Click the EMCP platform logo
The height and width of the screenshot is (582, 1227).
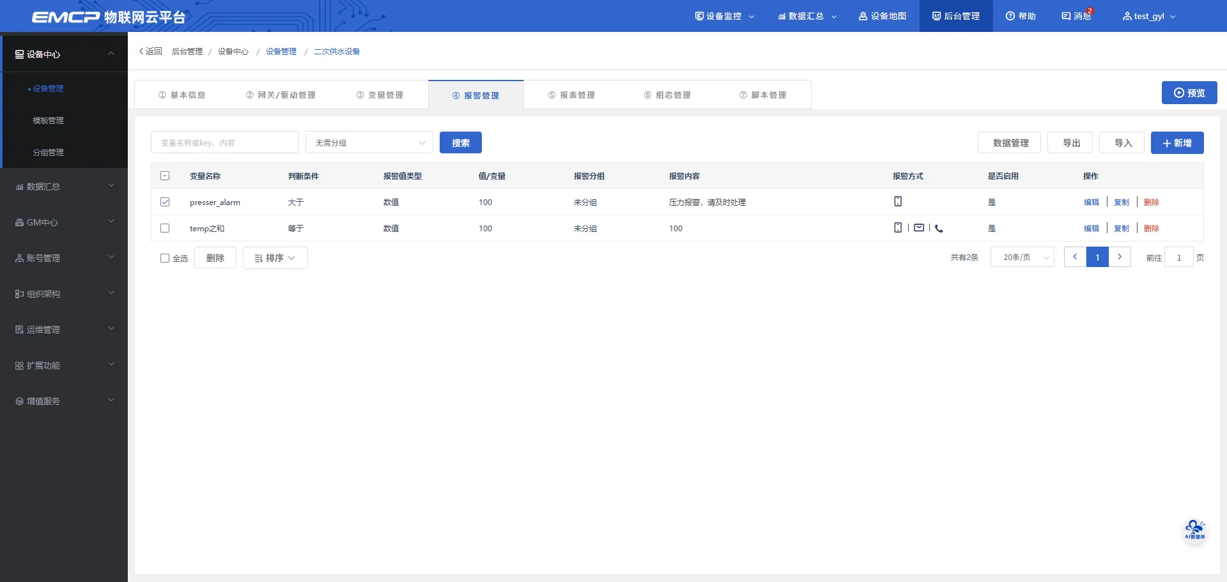click(x=109, y=17)
